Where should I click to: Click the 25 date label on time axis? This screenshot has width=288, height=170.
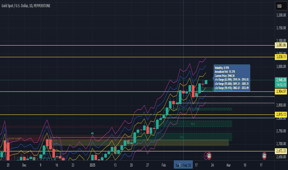pos(8,165)
